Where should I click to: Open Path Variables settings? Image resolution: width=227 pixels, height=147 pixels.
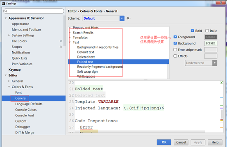(22, 64)
